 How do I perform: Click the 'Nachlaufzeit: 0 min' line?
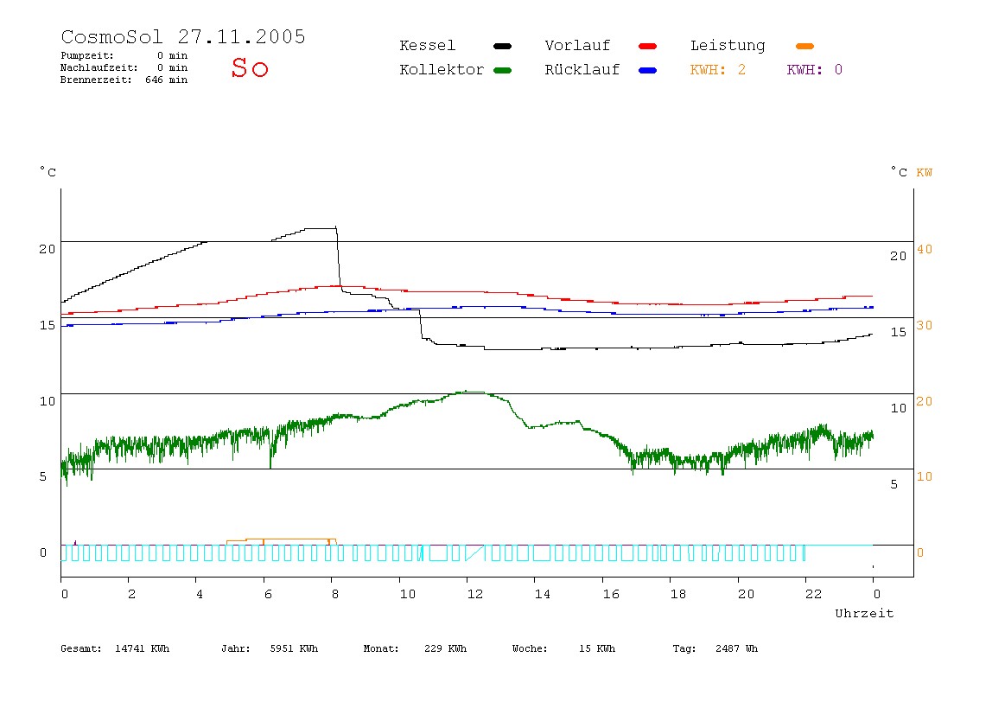pos(124,67)
